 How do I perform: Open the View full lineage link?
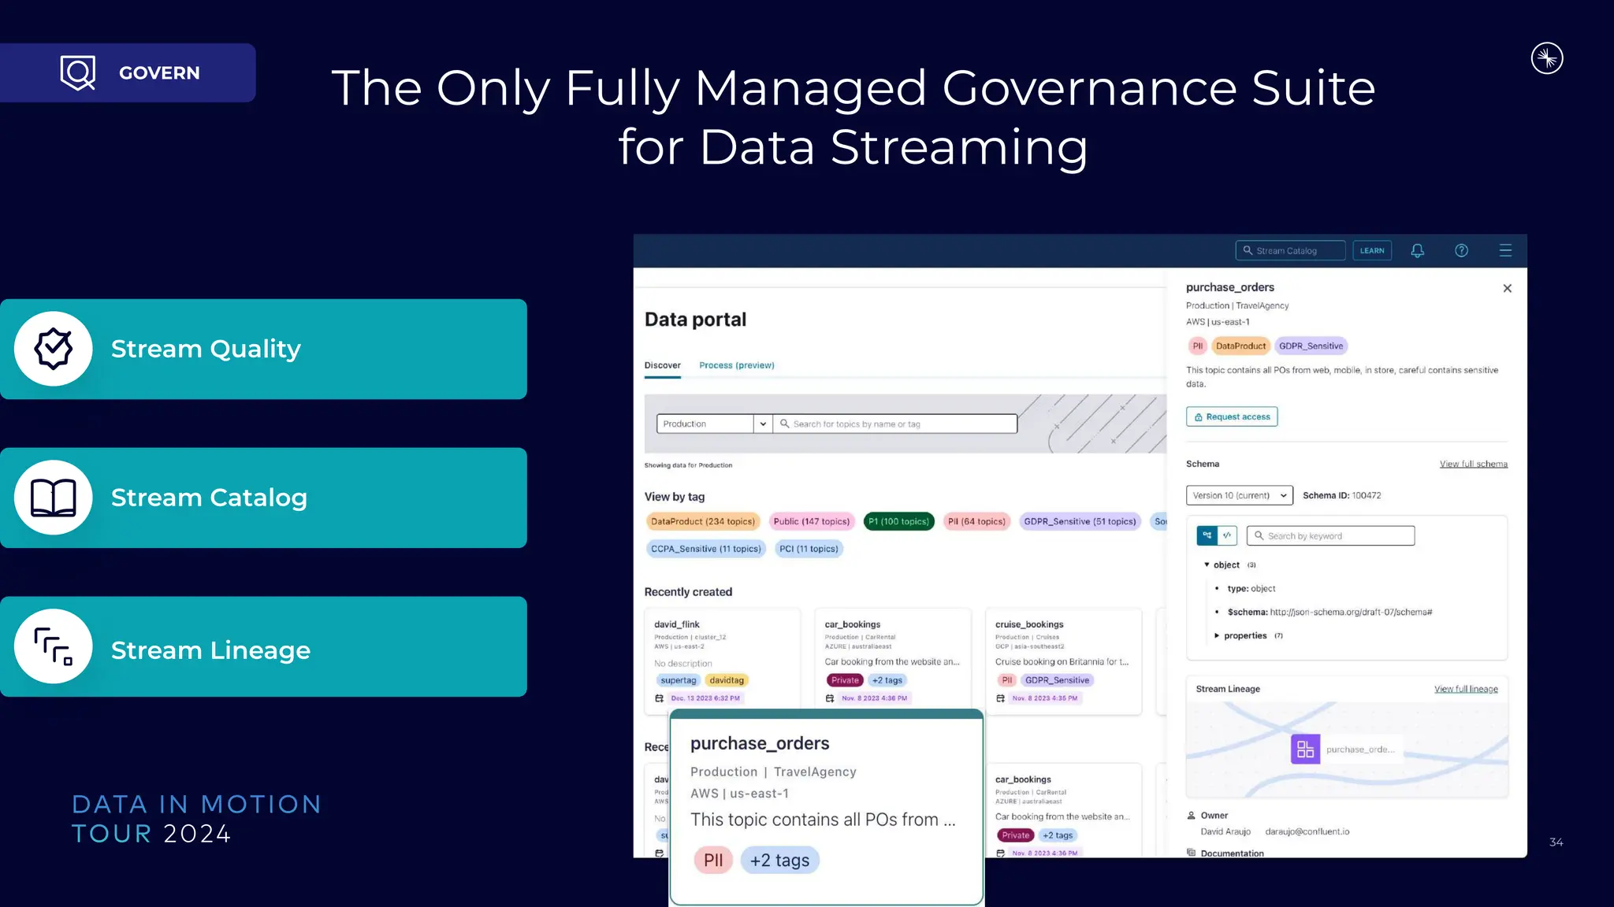point(1465,689)
